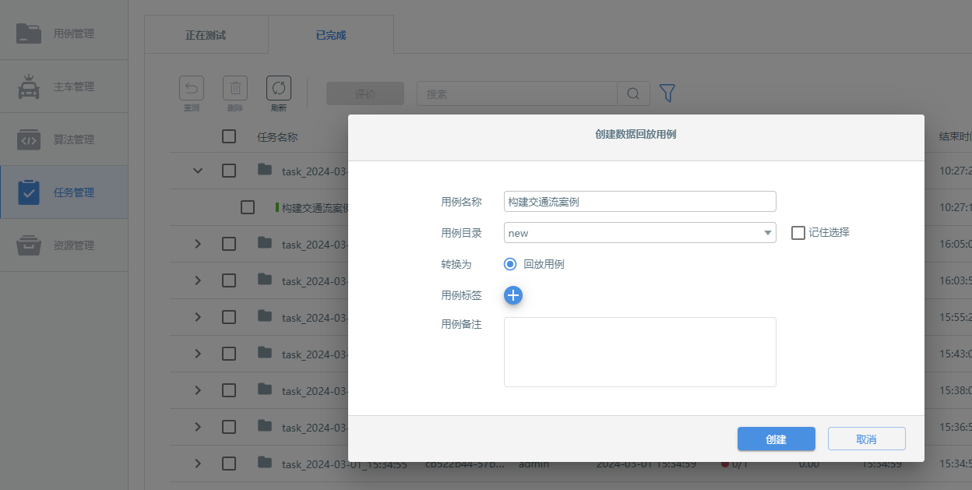Open 主车管理 car icon in sidebar

coord(29,86)
